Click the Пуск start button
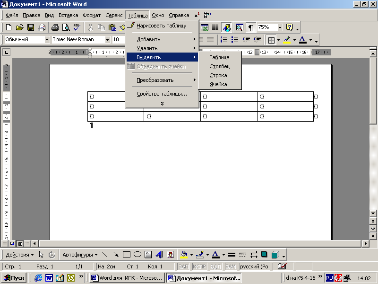This screenshot has width=378, height=284. pyautogui.click(x=14, y=278)
